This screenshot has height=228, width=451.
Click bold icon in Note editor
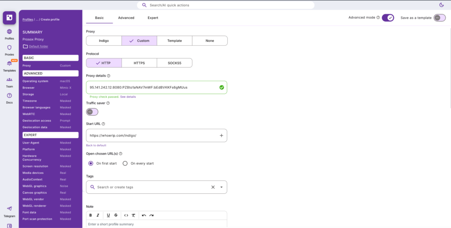click(x=91, y=215)
